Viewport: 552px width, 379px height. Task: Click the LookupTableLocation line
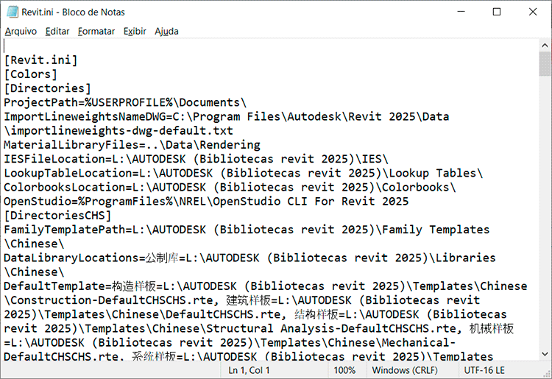244,173
